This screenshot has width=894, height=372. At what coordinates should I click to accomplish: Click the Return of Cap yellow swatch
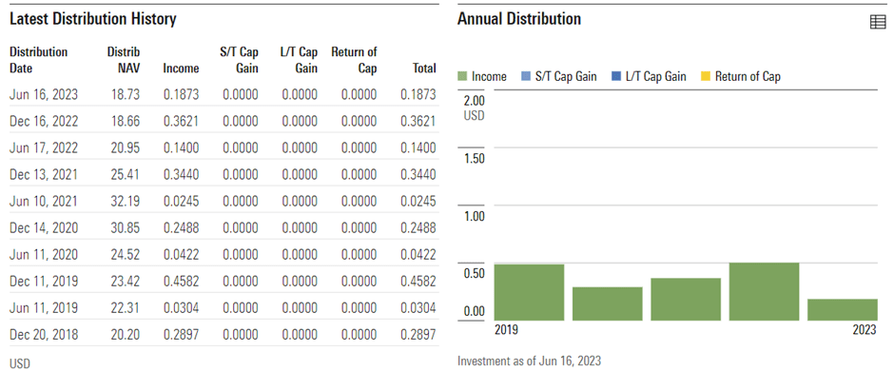point(706,76)
